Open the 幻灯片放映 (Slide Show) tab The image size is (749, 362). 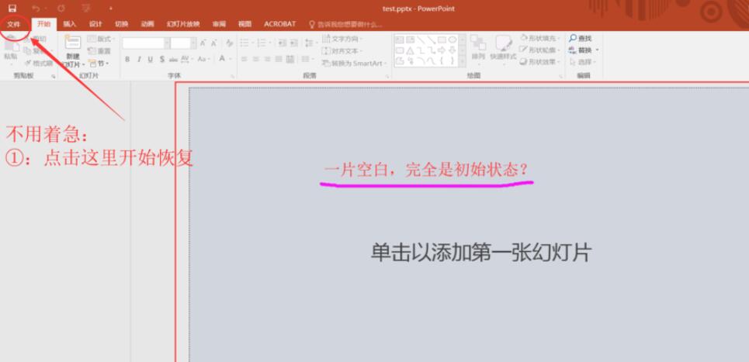pyautogui.click(x=183, y=24)
